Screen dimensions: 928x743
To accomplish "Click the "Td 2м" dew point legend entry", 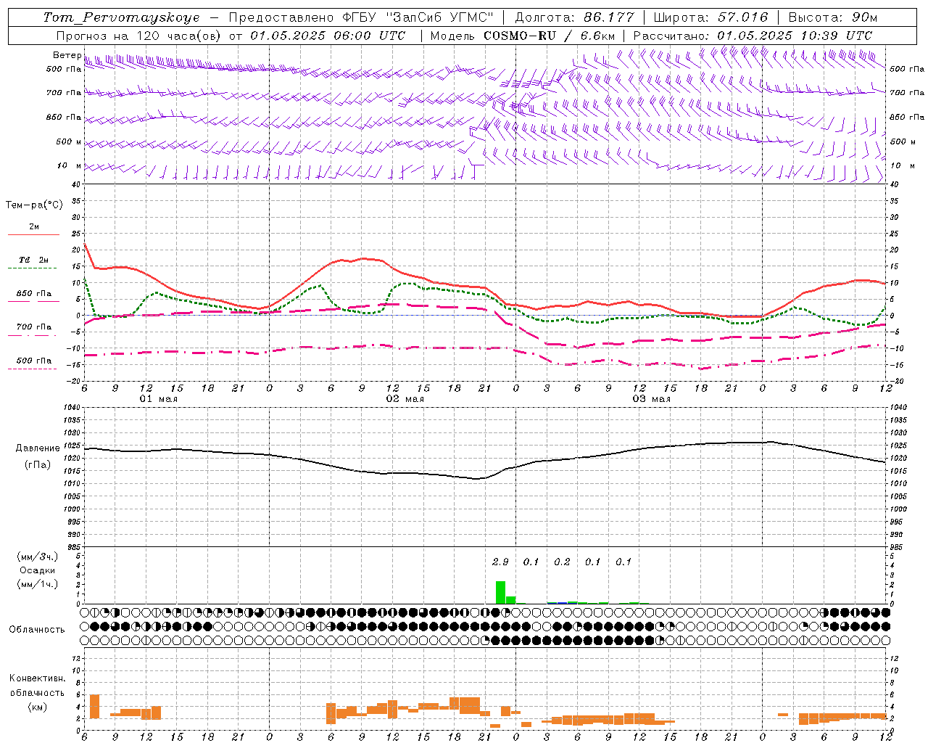I will coord(34,260).
